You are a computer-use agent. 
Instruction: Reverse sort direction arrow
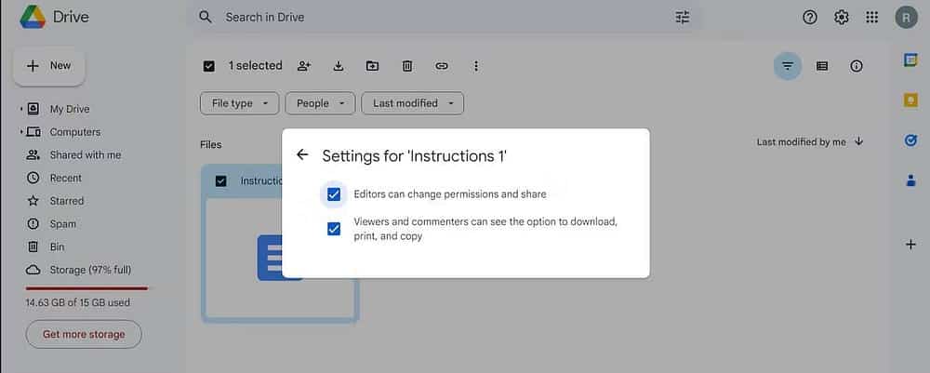(x=858, y=141)
